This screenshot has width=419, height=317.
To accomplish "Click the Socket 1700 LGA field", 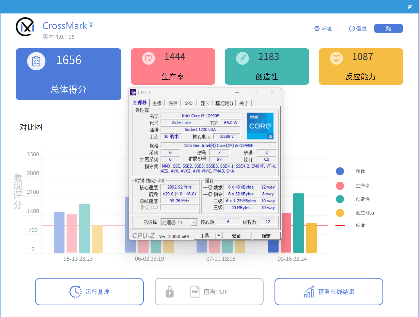I will click(x=200, y=129).
